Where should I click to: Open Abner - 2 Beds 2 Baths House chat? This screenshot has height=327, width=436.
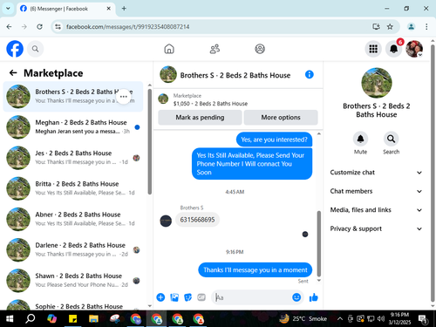point(73,219)
